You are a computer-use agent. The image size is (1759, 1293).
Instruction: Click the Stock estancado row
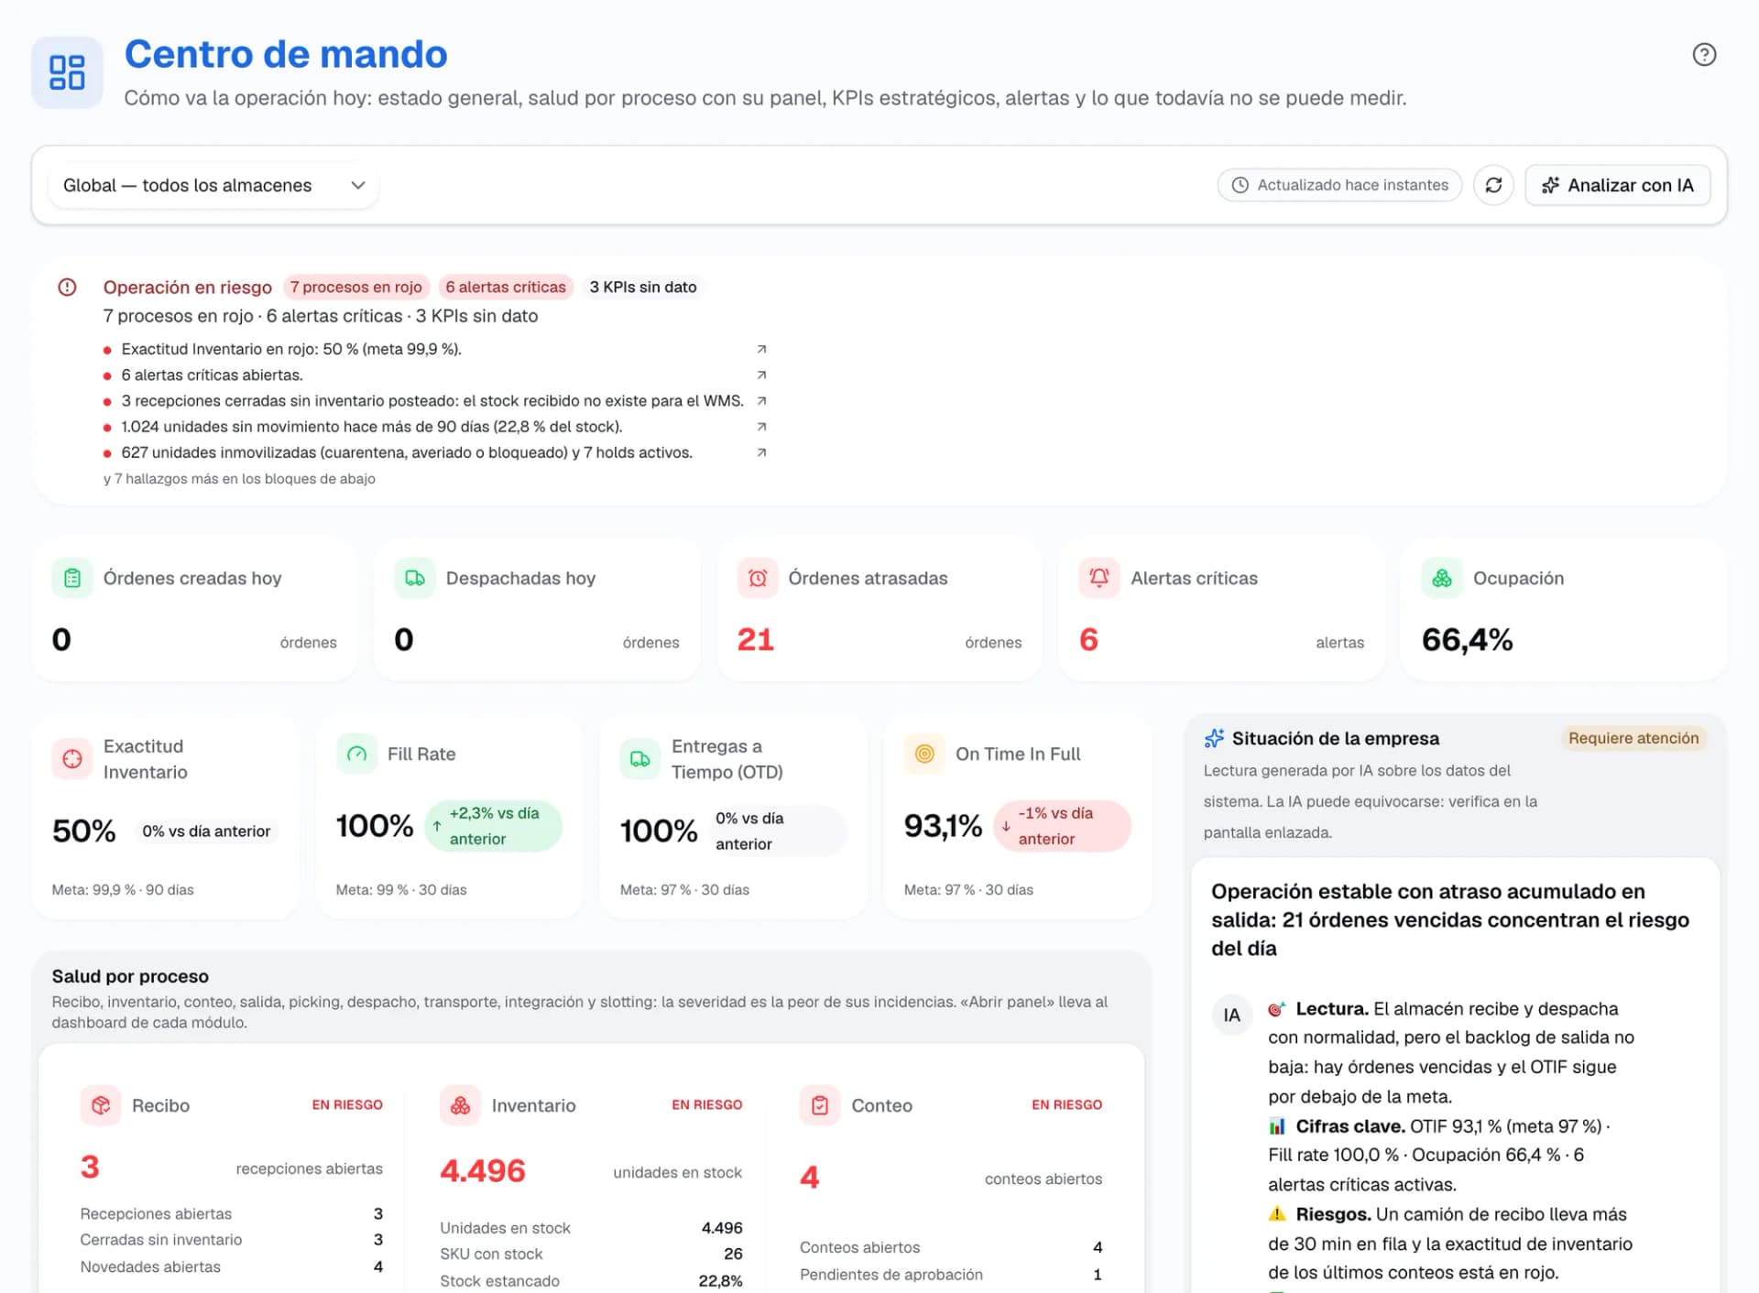click(591, 1281)
